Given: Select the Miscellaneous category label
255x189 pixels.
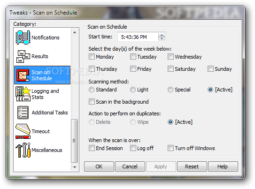Looking at the screenshot, I should click(x=47, y=150).
